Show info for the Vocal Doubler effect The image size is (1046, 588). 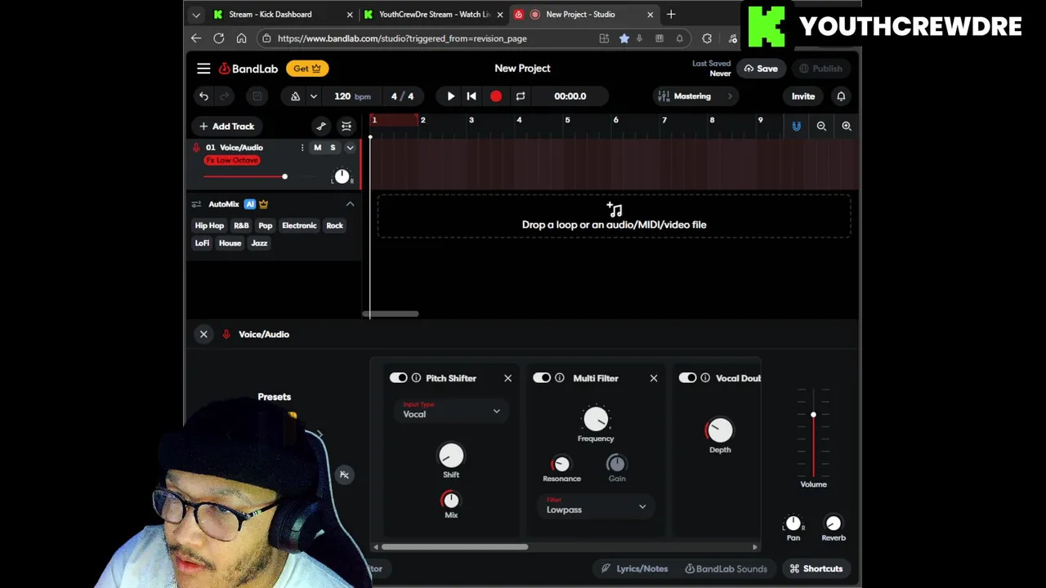coord(705,378)
